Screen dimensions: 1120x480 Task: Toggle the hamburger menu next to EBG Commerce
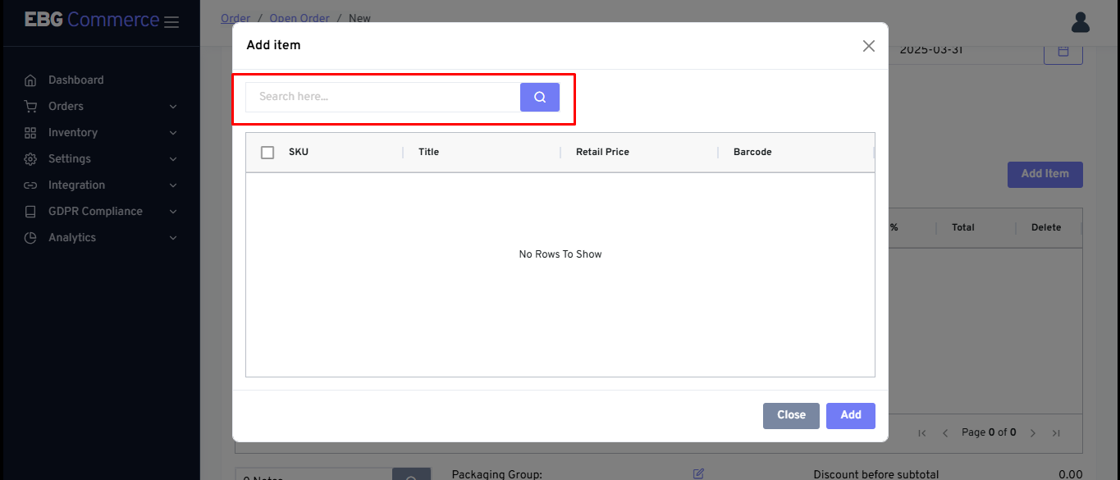tap(171, 22)
